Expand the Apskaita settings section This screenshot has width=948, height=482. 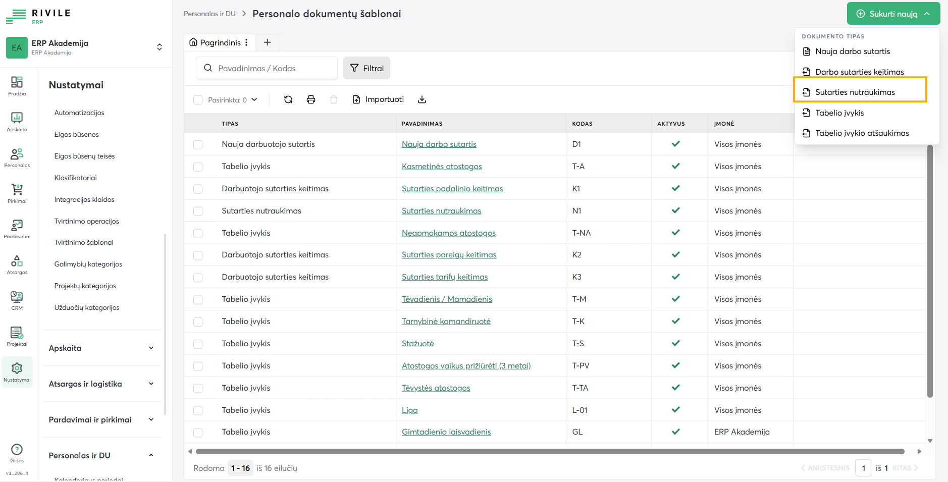coord(102,348)
